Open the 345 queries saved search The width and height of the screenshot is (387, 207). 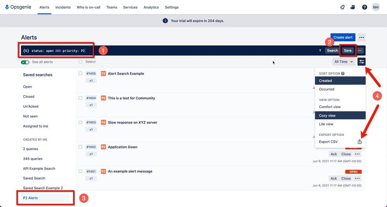33,159
